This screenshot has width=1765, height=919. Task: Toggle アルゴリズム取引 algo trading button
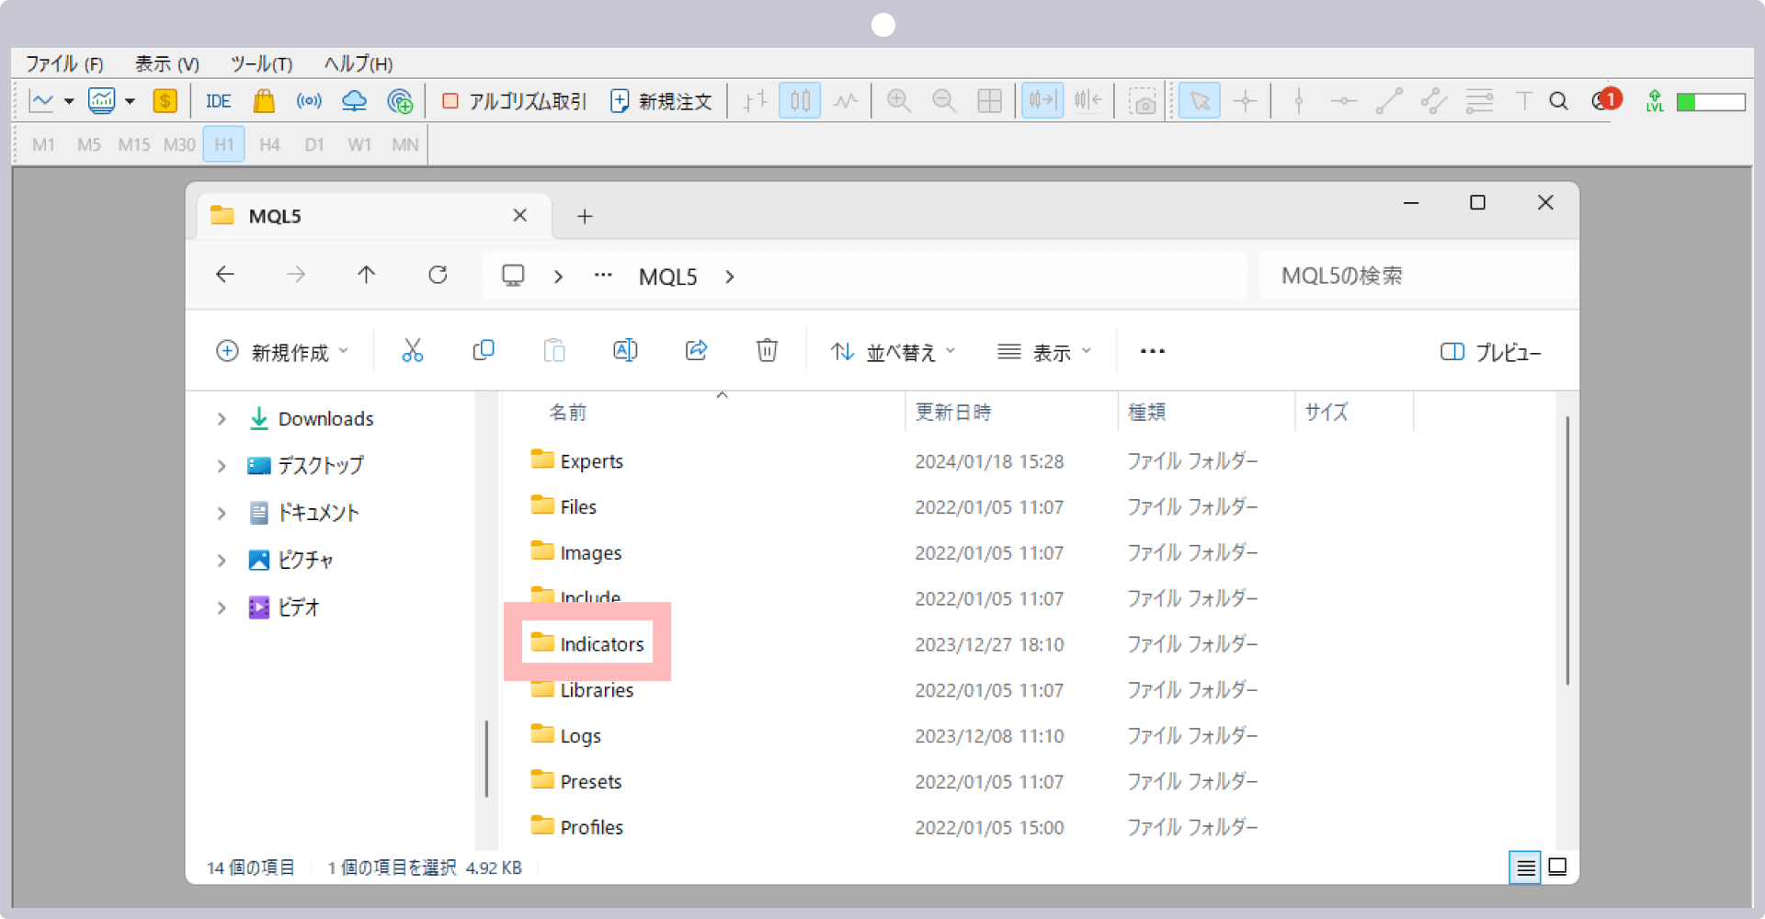(514, 101)
